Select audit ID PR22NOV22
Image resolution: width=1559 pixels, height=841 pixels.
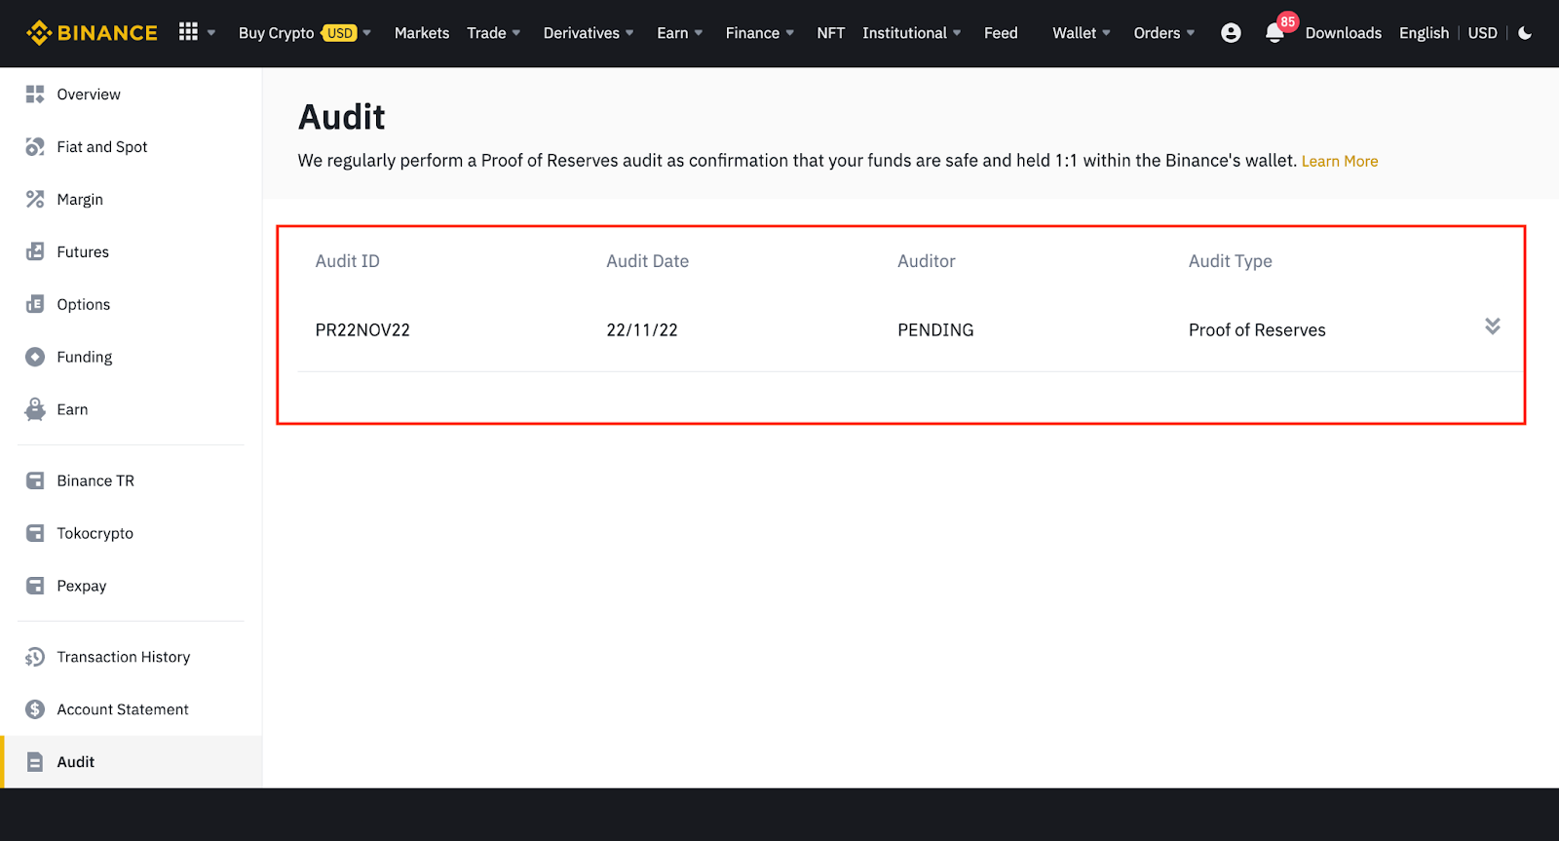click(x=362, y=330)
